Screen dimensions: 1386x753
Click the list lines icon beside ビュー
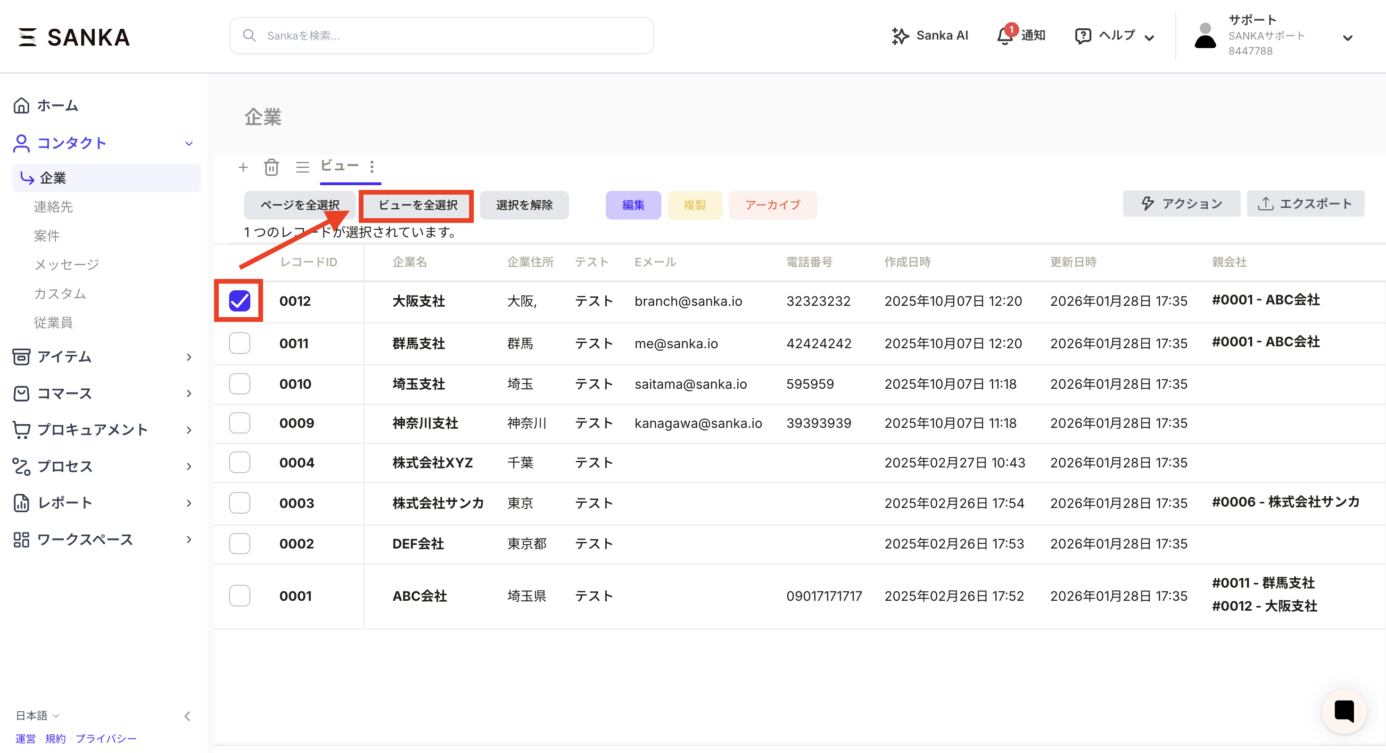click(x=302, y=167)
